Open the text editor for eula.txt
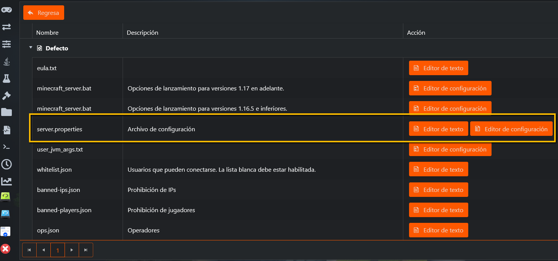 click(438, 68)
